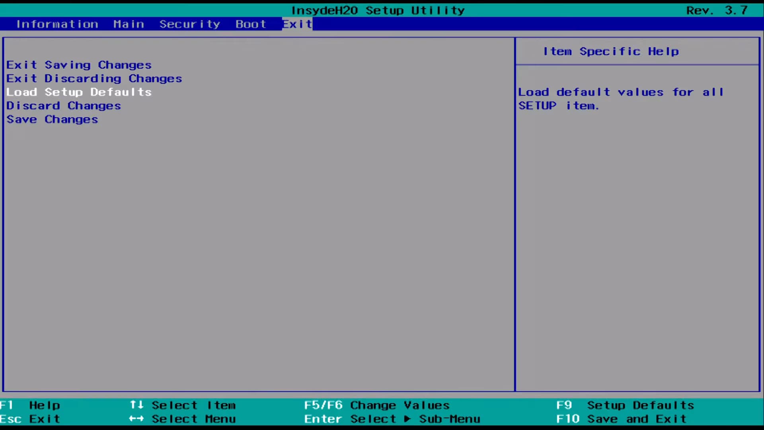Go to the Boot tab

250,24
